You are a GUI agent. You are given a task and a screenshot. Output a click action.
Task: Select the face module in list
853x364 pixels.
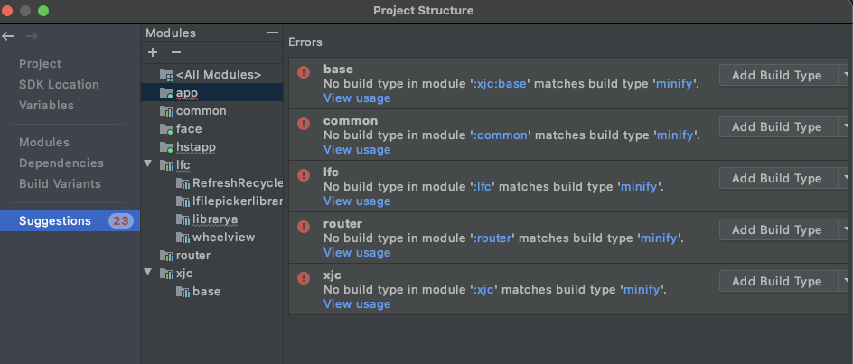click(189, 128)
